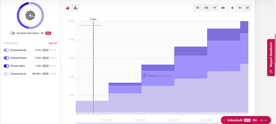The width and height of the screenshot is (276, 124).
Task: Click the sparkle icon on UnlocksAI button
Action: (224, 120)
